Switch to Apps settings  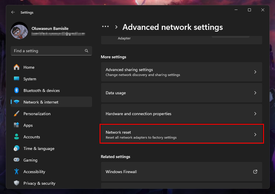point(51,125)
